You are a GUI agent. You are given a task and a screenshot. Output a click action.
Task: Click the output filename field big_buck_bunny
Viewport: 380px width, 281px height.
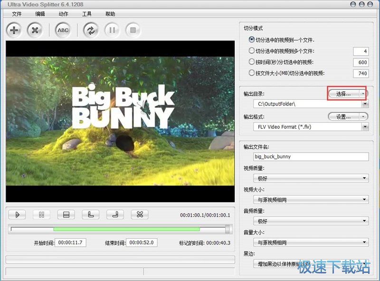tap(311, 156)
